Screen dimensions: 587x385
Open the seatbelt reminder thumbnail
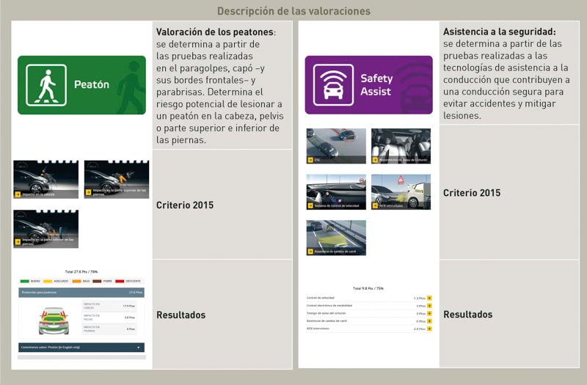click(401, 146)
